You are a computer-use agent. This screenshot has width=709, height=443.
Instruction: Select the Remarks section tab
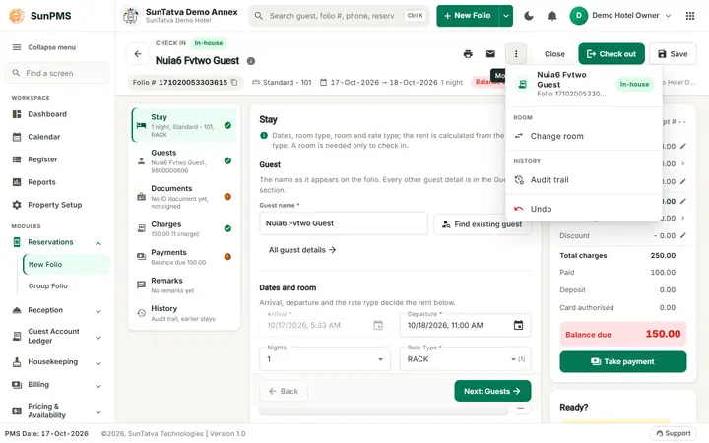(184, 285)
